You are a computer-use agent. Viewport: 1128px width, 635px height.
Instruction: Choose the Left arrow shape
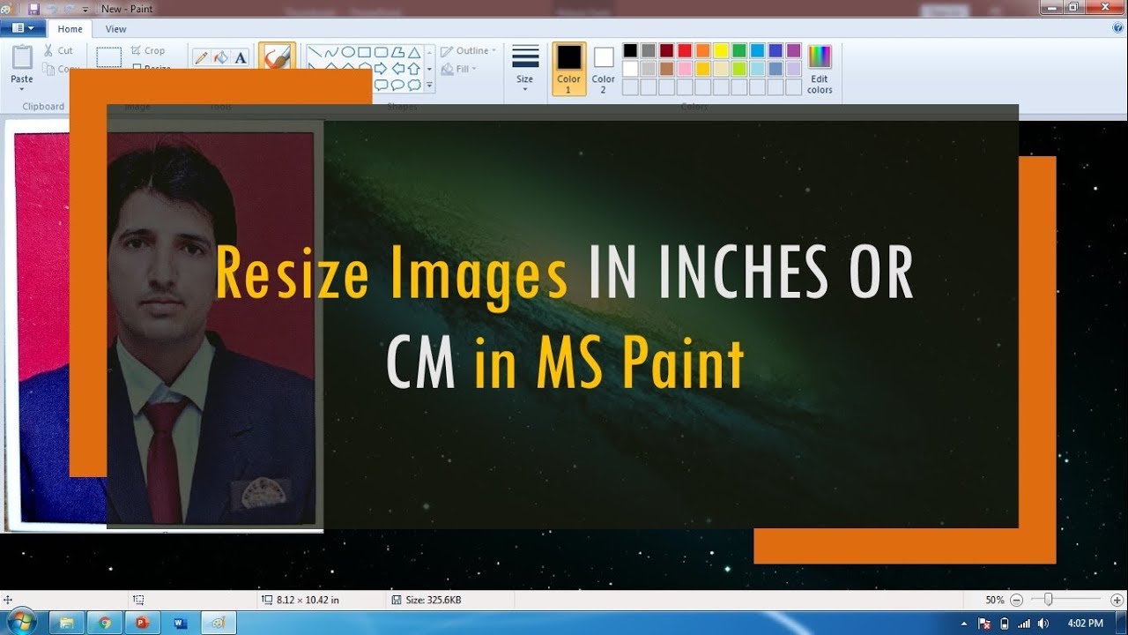tap(397, 69)
